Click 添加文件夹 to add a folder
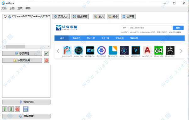The height and width of the screenshot is (120, 189). point(22,60)
